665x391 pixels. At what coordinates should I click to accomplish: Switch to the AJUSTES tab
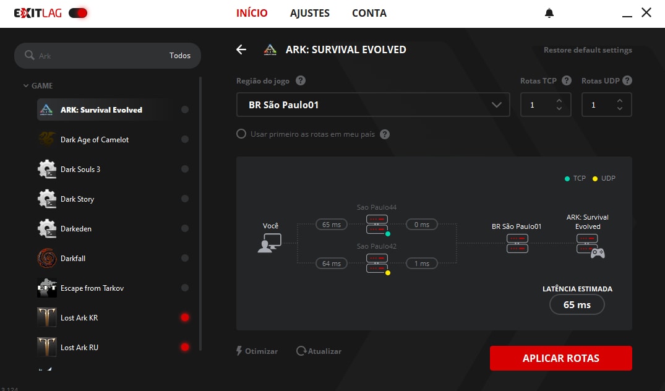point(310,13)
